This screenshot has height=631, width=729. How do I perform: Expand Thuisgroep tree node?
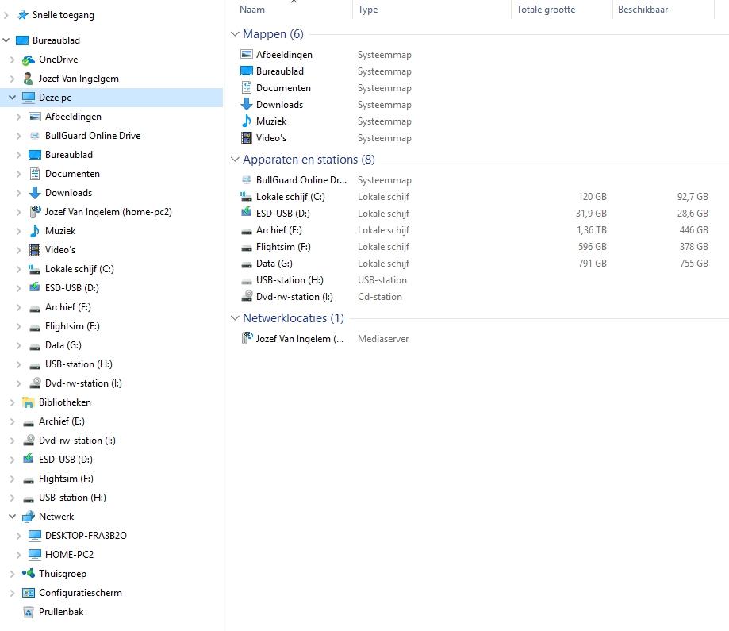point(13,574)
